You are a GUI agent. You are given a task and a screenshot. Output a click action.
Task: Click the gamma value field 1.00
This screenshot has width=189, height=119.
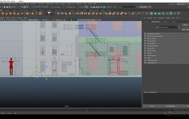pyautogui.click(x=74, y=20)
